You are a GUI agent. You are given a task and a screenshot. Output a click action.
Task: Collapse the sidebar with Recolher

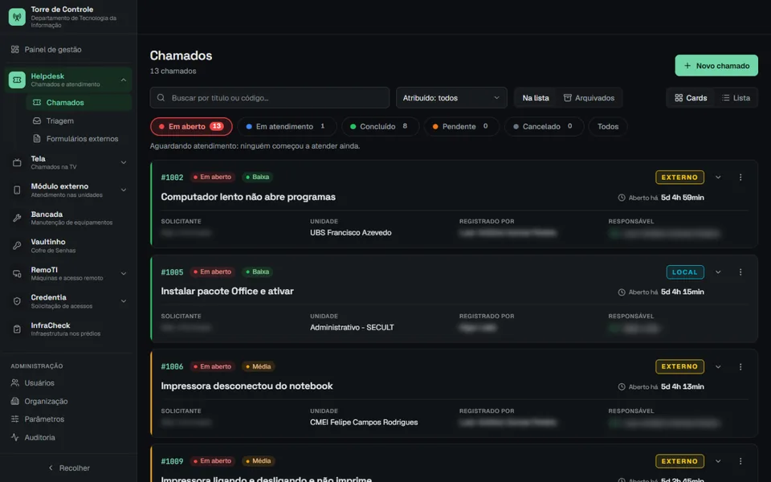pos(69,468)
